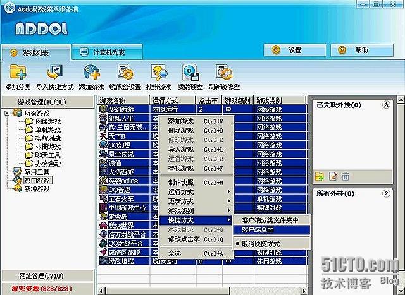Select 制作快照 in context menu
The width and height of the screenshot is (405, 295).
coord(197,183)
